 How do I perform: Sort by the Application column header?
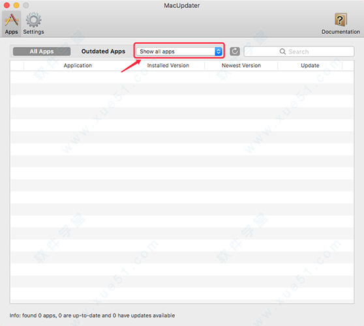(78, 65)
